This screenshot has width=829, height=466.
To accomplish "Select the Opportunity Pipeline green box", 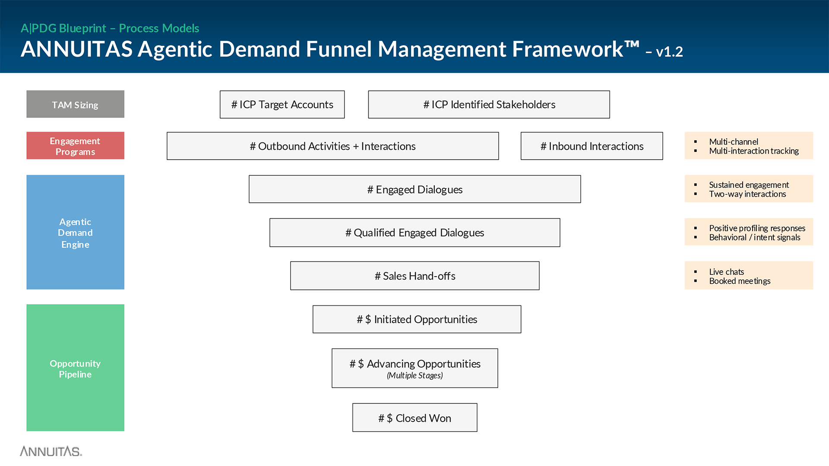I will pyautogui.click(x=75, y=368).
